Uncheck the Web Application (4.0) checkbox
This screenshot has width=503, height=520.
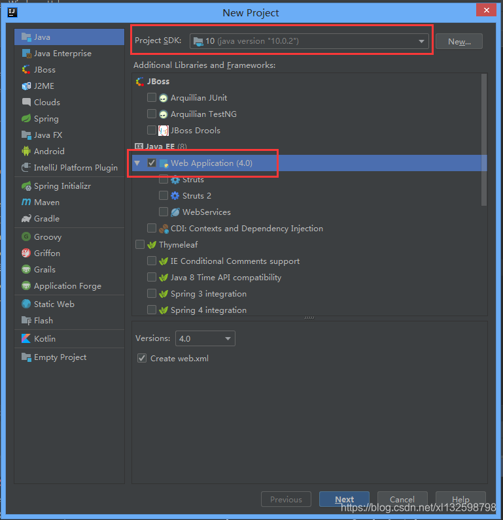point(152,163)
